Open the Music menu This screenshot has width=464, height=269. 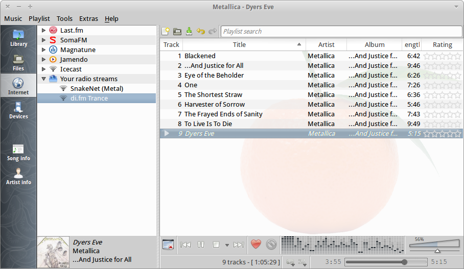pyautogui.click(x=13, y=18)
